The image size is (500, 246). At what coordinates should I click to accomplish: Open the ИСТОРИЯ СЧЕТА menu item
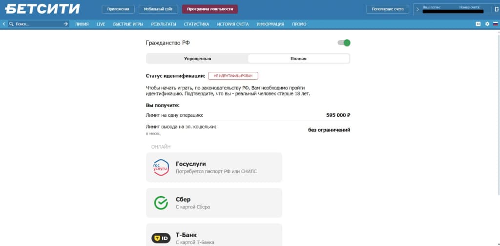coord(233,24)
